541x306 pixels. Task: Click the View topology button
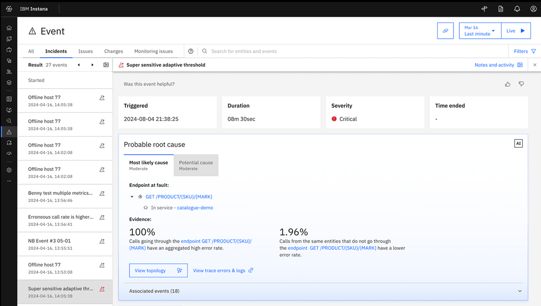pos(158,270)
